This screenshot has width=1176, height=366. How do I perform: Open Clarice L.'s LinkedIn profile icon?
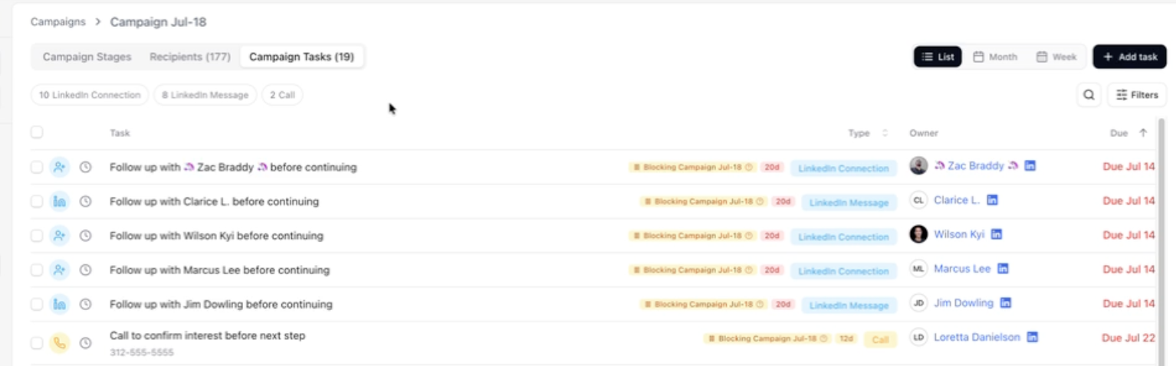(992, 200)
